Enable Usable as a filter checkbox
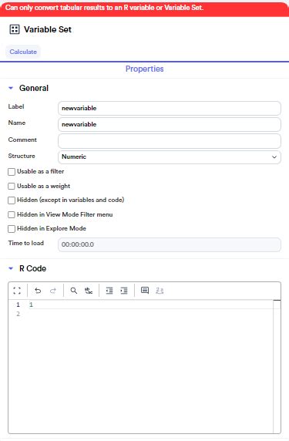The height and width of the screenshot is (441, 289). click(x=12, y=172)
